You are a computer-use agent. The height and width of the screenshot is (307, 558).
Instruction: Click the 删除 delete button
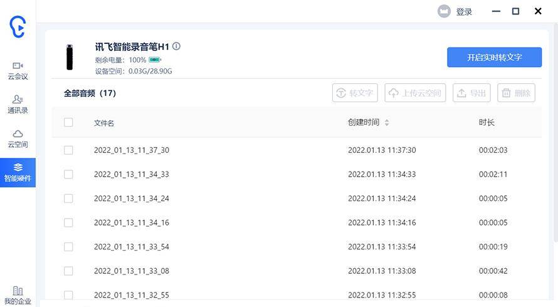coord(516,93)
